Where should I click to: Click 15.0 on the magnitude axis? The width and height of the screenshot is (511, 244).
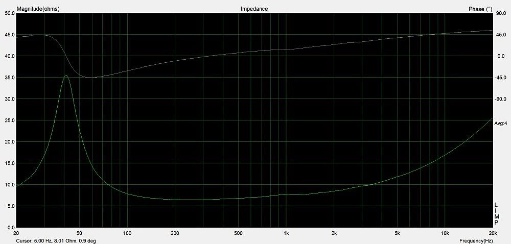[x=10, y=163]
